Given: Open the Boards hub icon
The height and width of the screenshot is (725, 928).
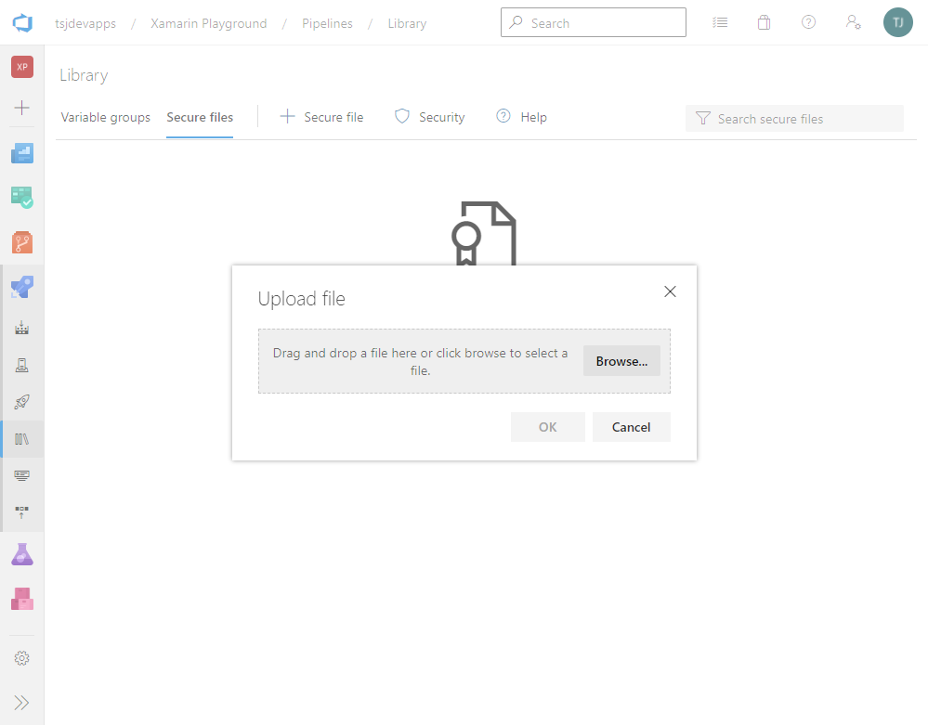Looking at the screenshot, I should [22, 197].
